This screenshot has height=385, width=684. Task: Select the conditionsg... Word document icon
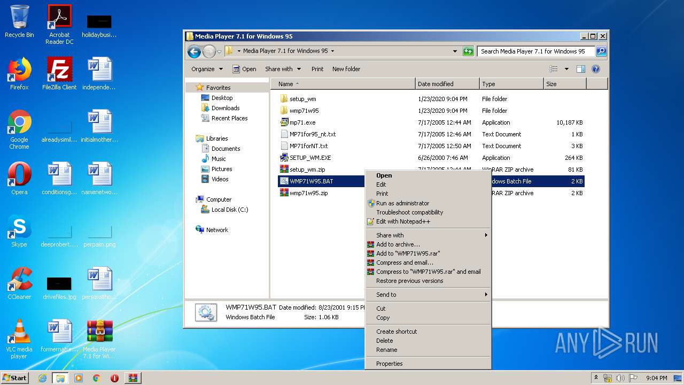pyautogui.click(x=59, y=179)
